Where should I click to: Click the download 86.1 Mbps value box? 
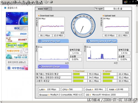(x=45, y=35)
